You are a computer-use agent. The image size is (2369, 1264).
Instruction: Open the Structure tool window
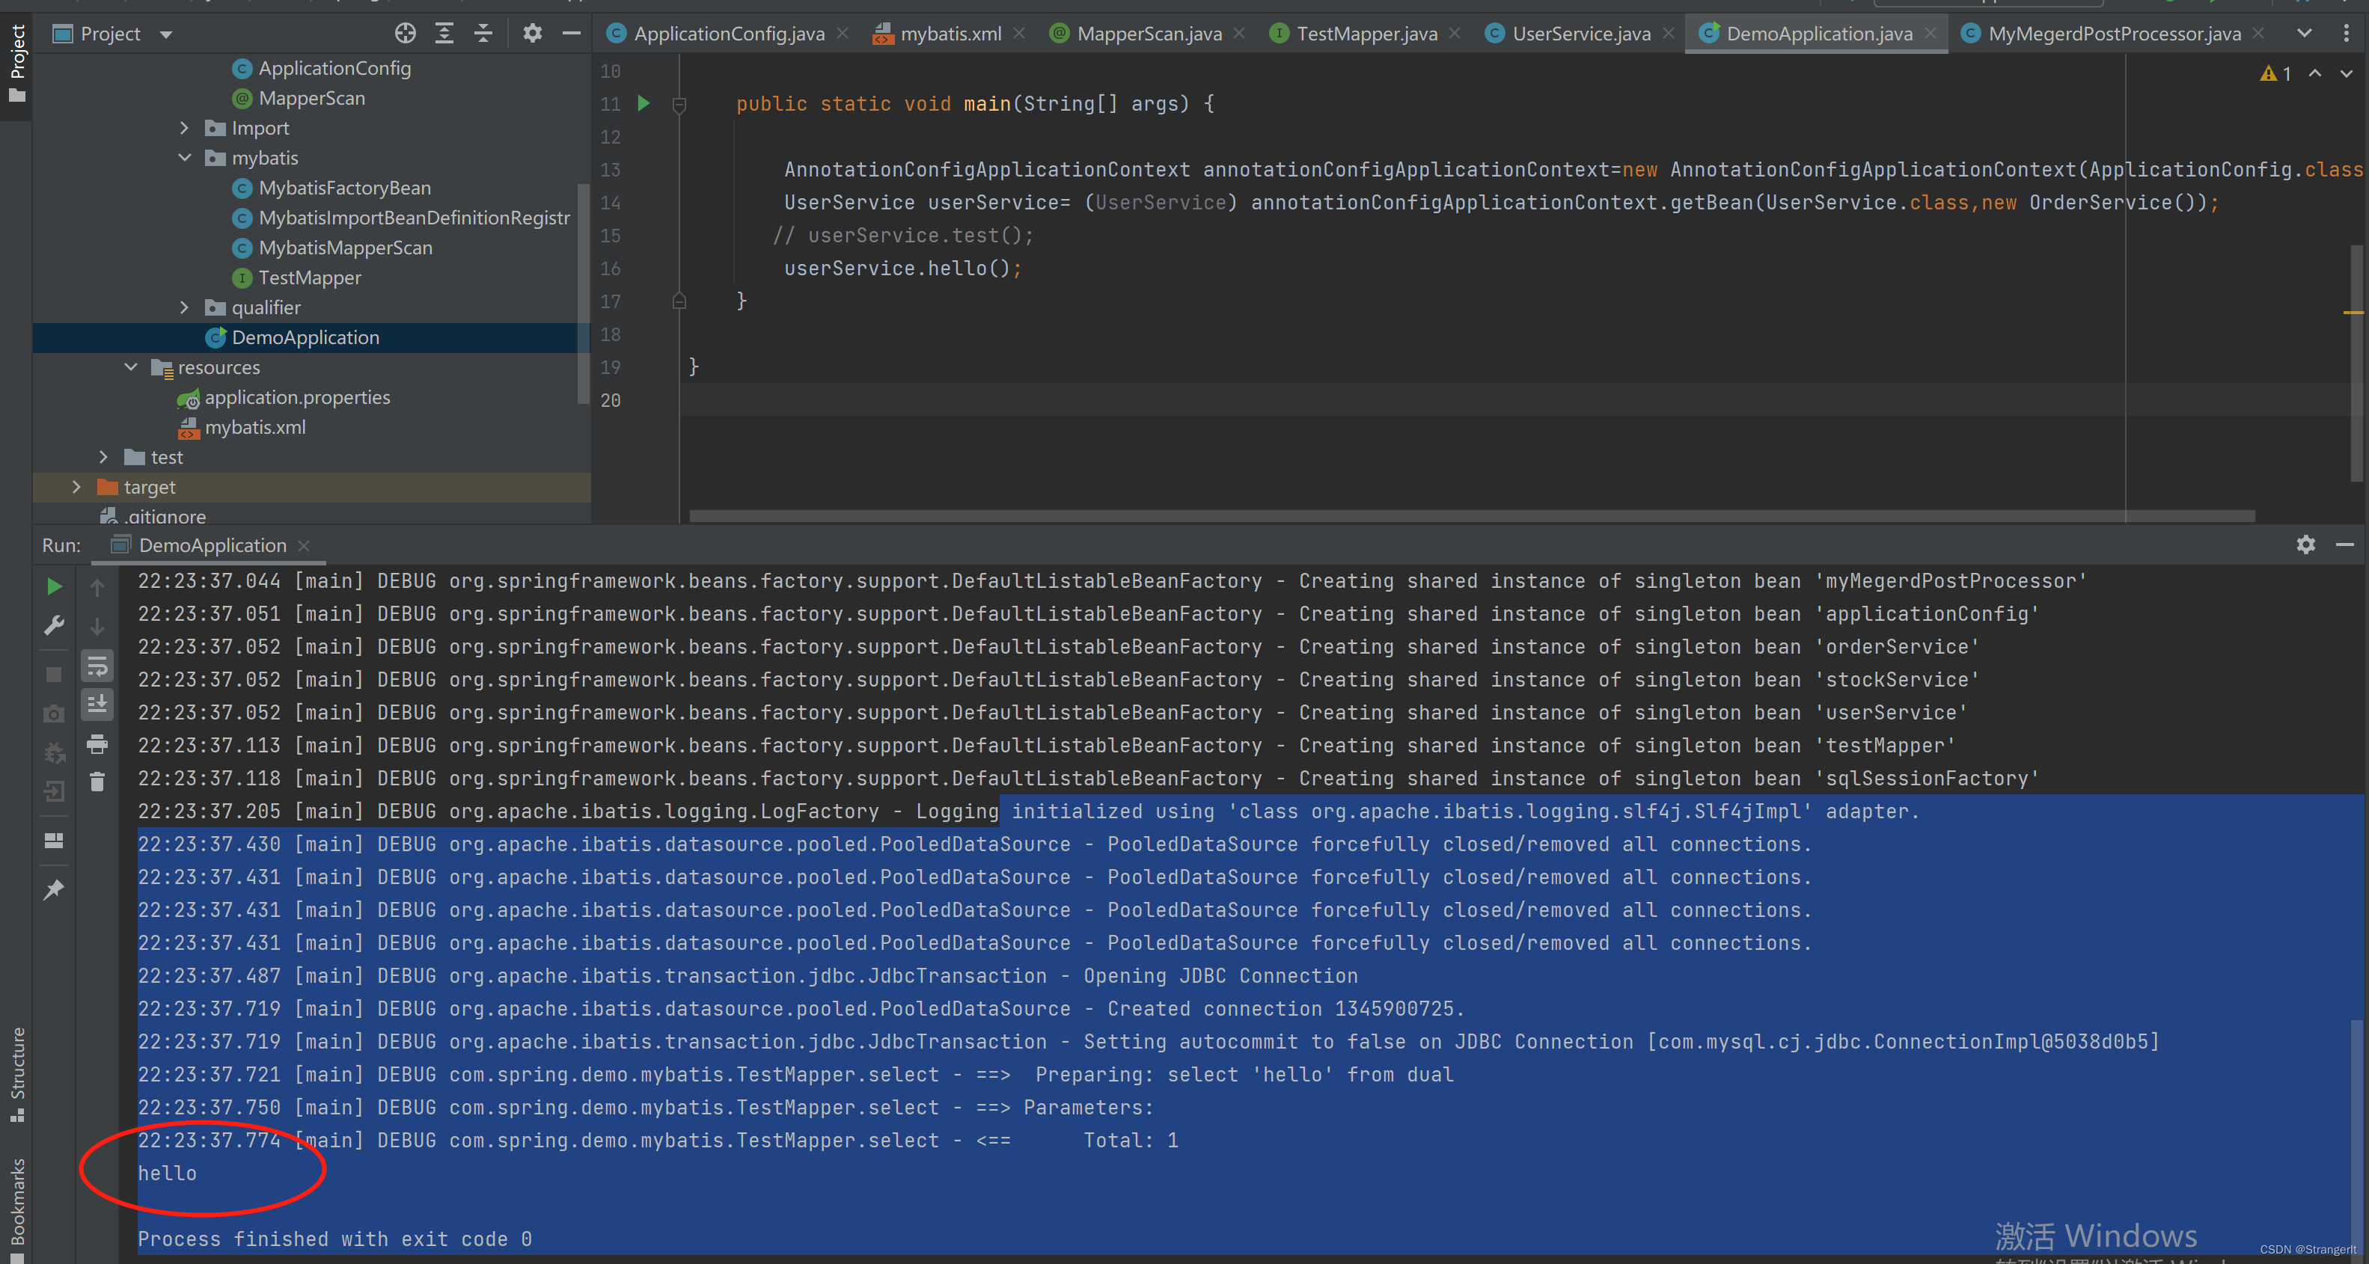16,1071
